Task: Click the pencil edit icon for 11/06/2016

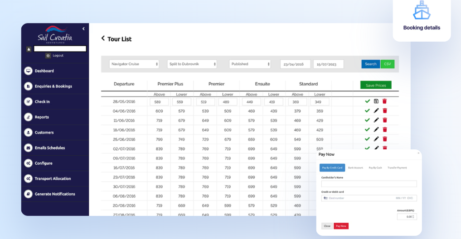Action: tap(376, 120)
